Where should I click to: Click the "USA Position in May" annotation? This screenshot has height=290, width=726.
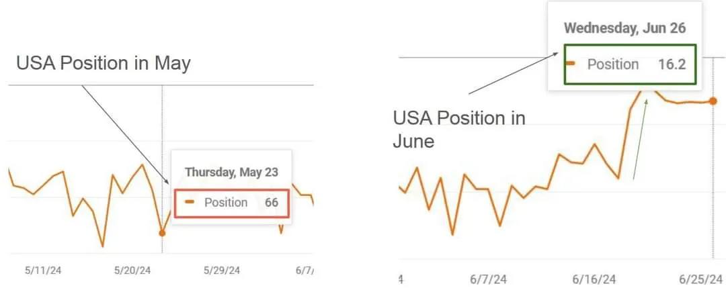click(x=104, y=64)
